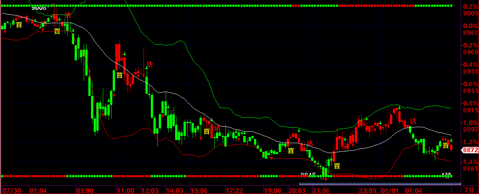Click the 1.2% label on price axis

[471, 142]
